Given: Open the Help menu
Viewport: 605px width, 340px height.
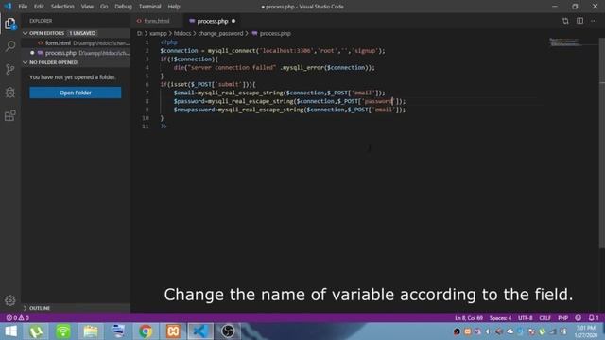Looking at the screenshot, I should [x=174, y=7].
